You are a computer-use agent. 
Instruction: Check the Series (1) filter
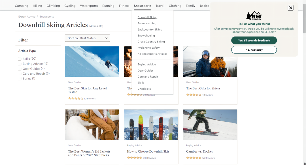click(20, 79)
